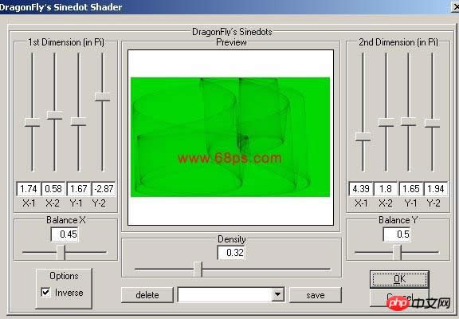Open the preset dropdown arrow
Image resolution: width=459 pixels, height=319 pixels.
[277, 294]
